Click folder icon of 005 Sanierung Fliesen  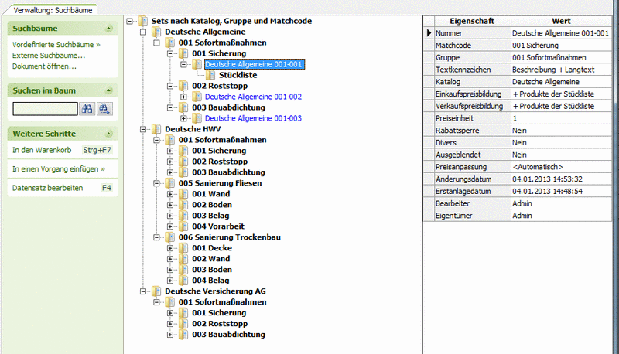pyautogui.click(x=169, y=183)
